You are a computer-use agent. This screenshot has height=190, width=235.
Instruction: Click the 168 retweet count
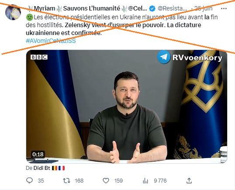click(x=79, y=180)
